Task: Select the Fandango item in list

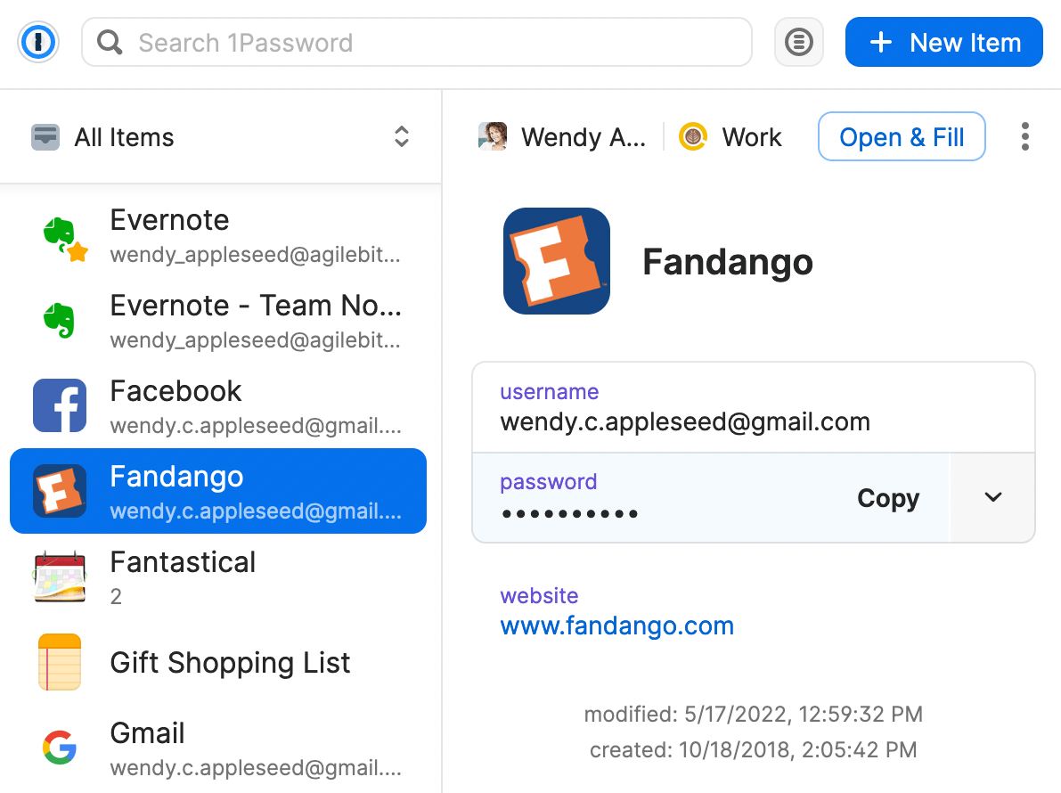Action: click(x=218, y=491)
